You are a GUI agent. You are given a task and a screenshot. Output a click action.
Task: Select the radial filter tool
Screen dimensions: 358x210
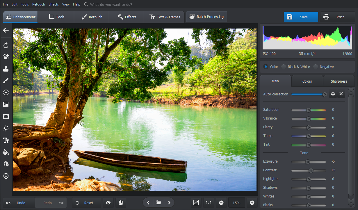pyautogui.click(x=6, y=92)
